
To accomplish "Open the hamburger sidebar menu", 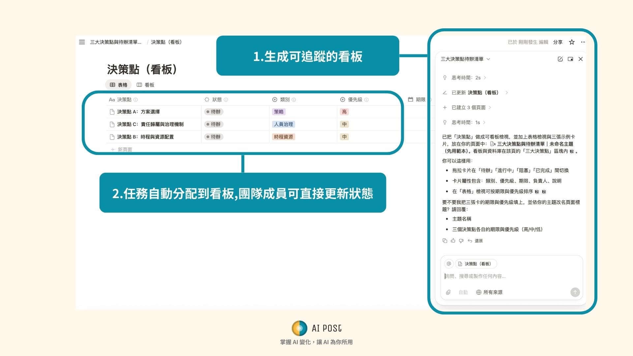I will [82, 42].
